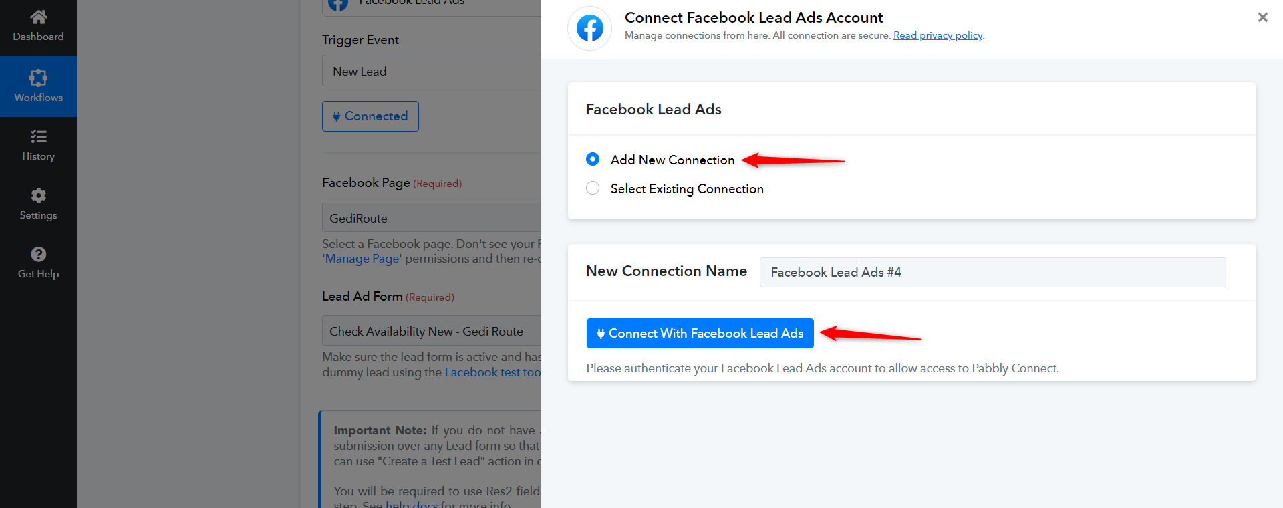Click the Facebook logo in dialog header
The width and height of the screenshot is (1283, 508).
589,28
